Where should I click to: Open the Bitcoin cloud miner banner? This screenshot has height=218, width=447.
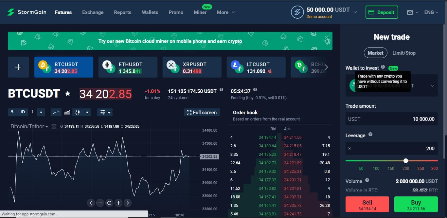[170, 41]
